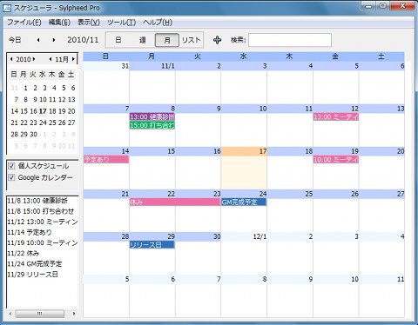Image resolution: width=418 pixels, height=325 pixels.
Task: Open the ツール menu
Action: tap(121, 23)
